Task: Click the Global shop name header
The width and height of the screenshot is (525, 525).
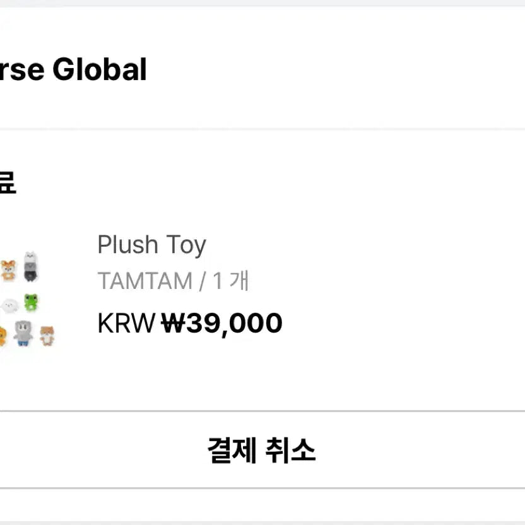Action: [100, 69]
